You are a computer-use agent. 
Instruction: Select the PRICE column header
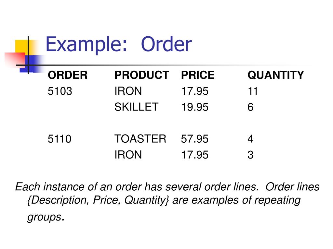(198, 75)
